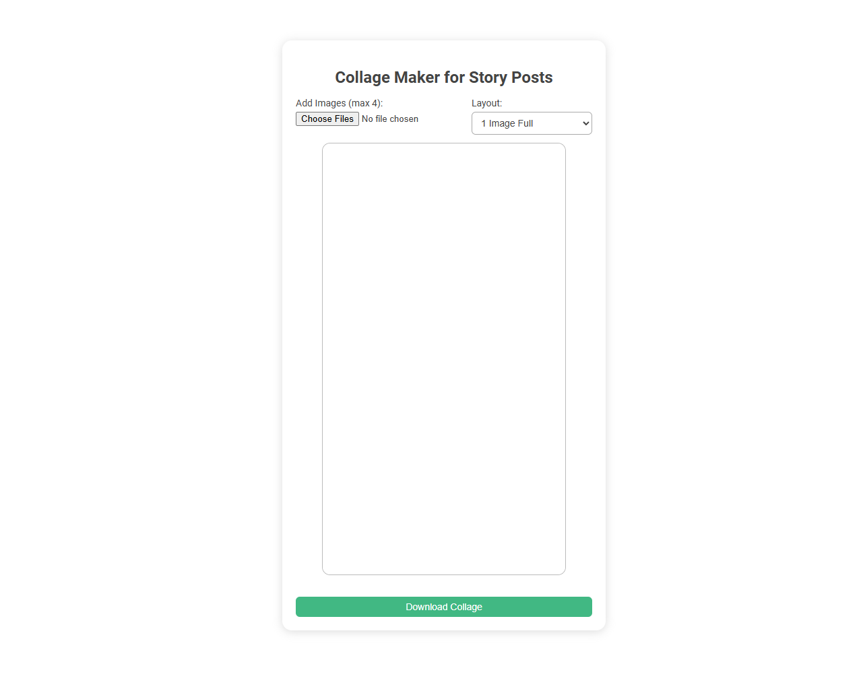861x691 pixels.
Task: Click the No file chosen label
Action: (x=390, y=119)
